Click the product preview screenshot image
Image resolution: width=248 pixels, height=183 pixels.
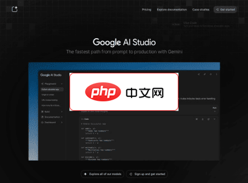coord(124,112)
